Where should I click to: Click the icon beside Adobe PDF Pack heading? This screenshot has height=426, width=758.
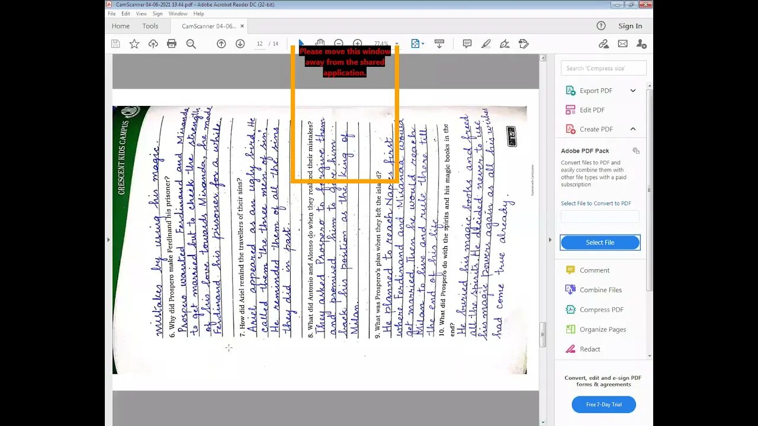636,151
